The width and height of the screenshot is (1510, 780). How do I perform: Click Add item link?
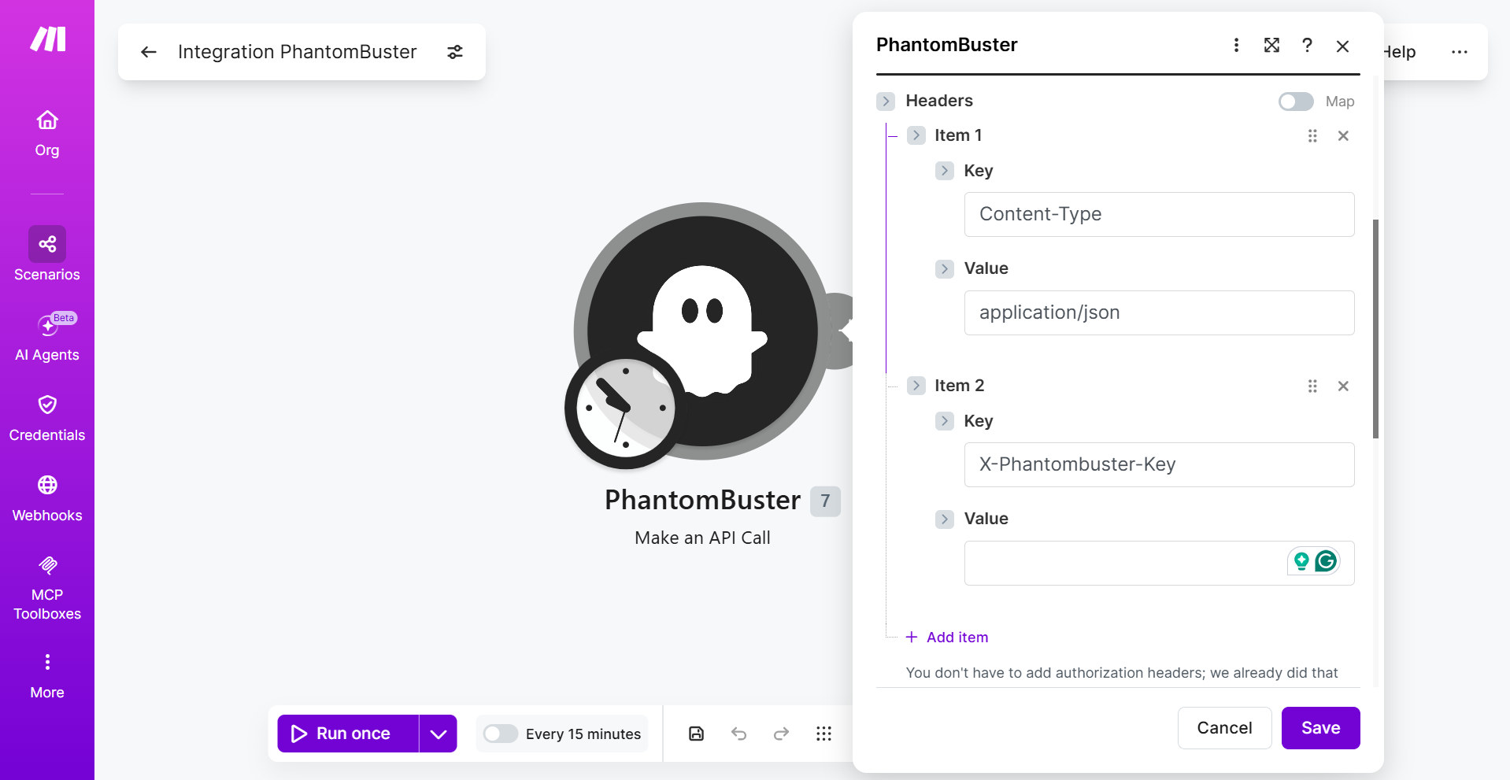[x=947, y=638]
